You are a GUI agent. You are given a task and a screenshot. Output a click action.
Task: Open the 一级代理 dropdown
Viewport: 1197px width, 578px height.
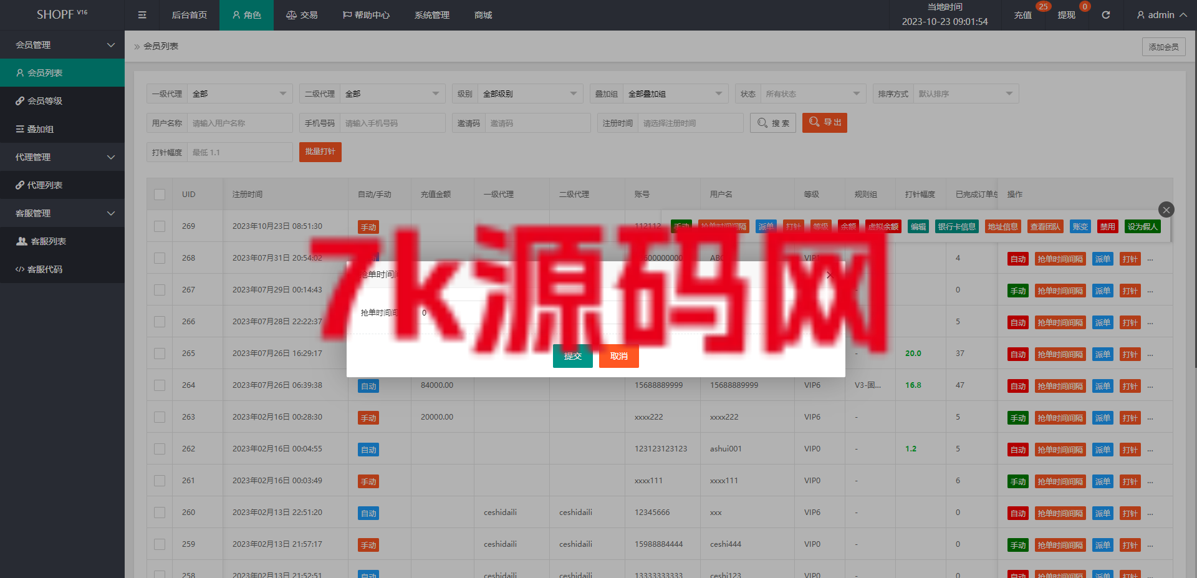point(240,94)
